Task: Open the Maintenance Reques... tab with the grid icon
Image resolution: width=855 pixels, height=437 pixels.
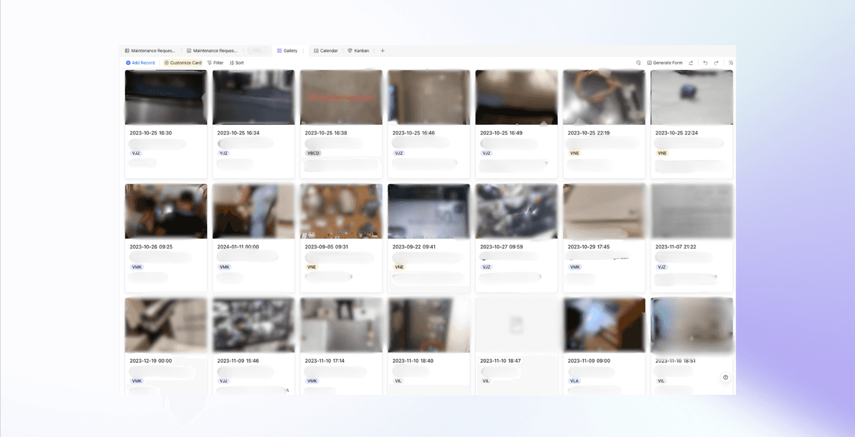Action: tap(150, 51)
